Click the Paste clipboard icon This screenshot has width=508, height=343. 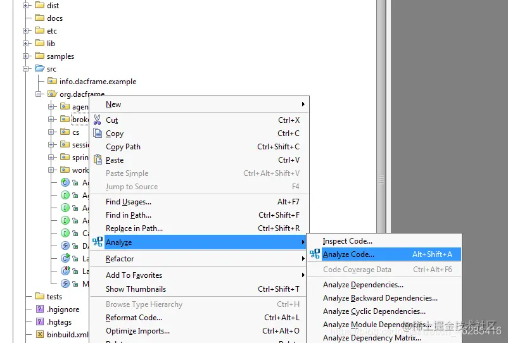(98, 159)
